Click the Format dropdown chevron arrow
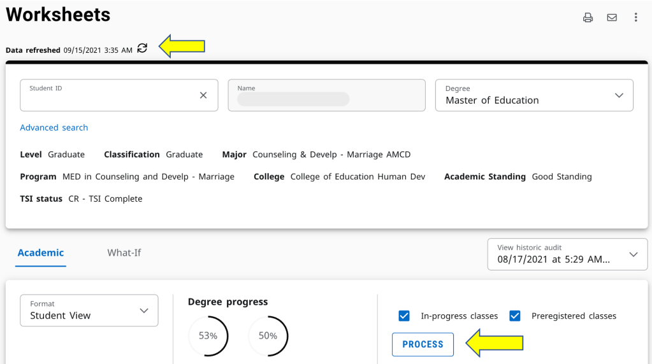Viewport: 652px width, 364px height. (143, 311)
